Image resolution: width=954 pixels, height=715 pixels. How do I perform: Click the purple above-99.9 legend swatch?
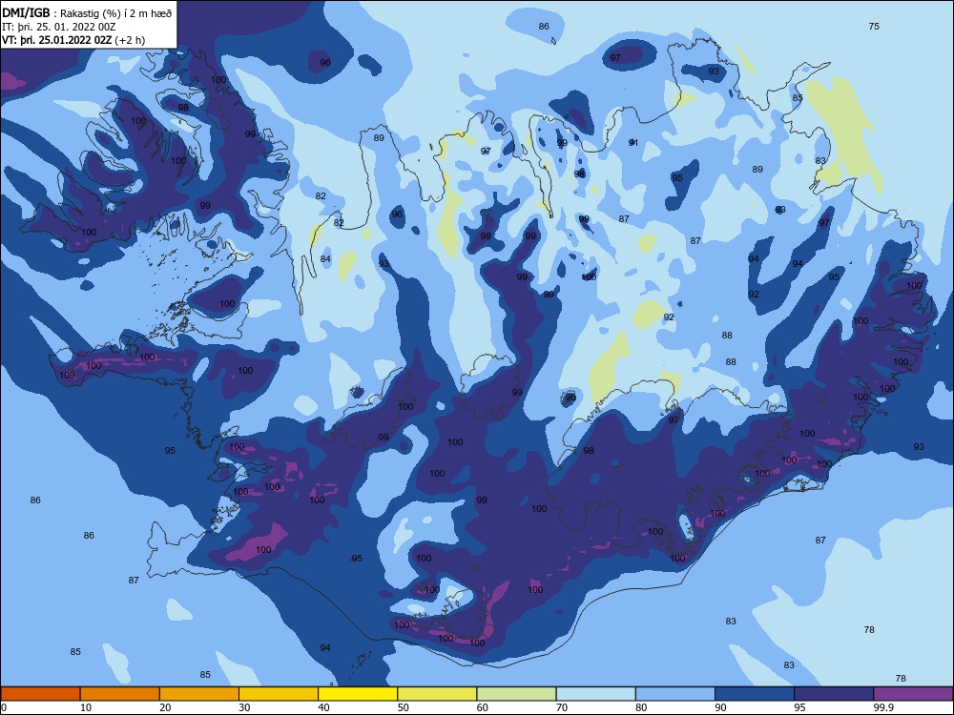click(913, 694)
